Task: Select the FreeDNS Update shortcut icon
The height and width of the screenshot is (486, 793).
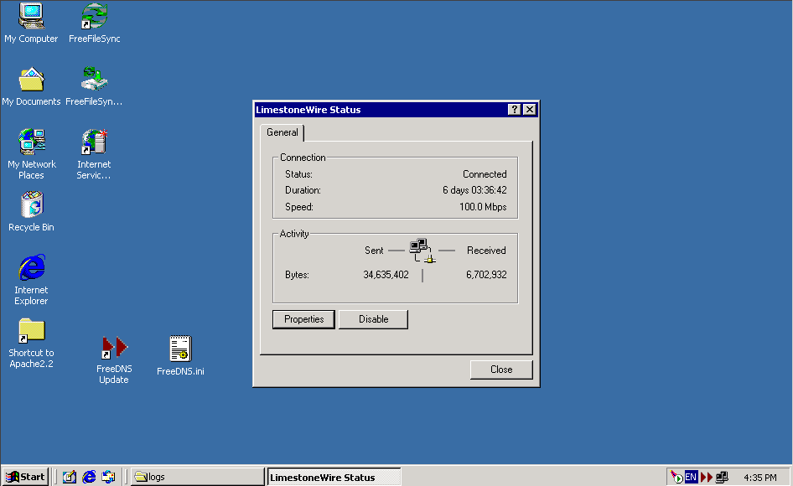Action: 114,348
